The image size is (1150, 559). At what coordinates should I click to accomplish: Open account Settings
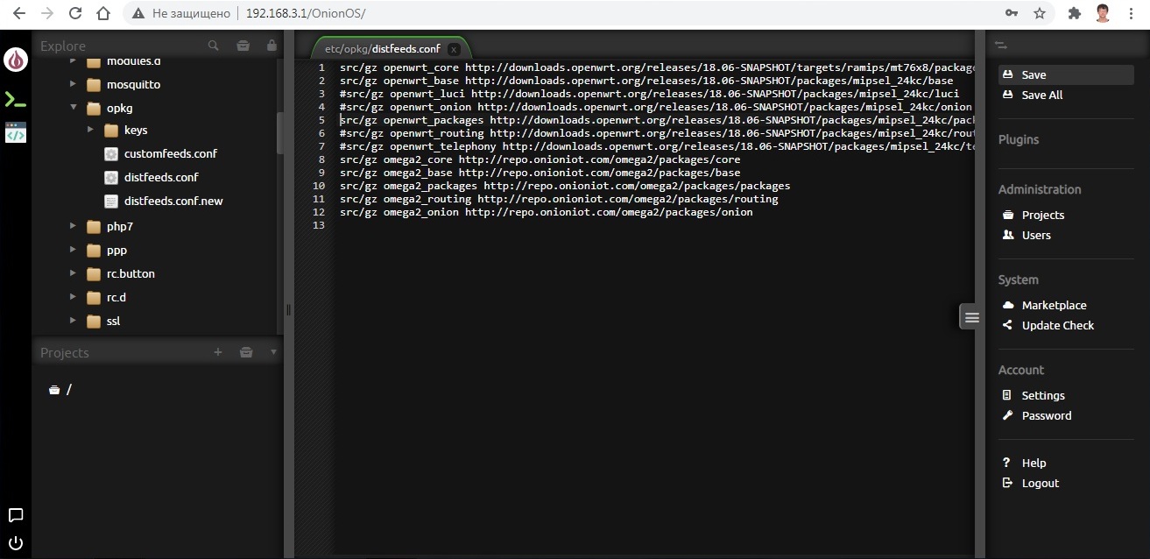point(1043,395)
